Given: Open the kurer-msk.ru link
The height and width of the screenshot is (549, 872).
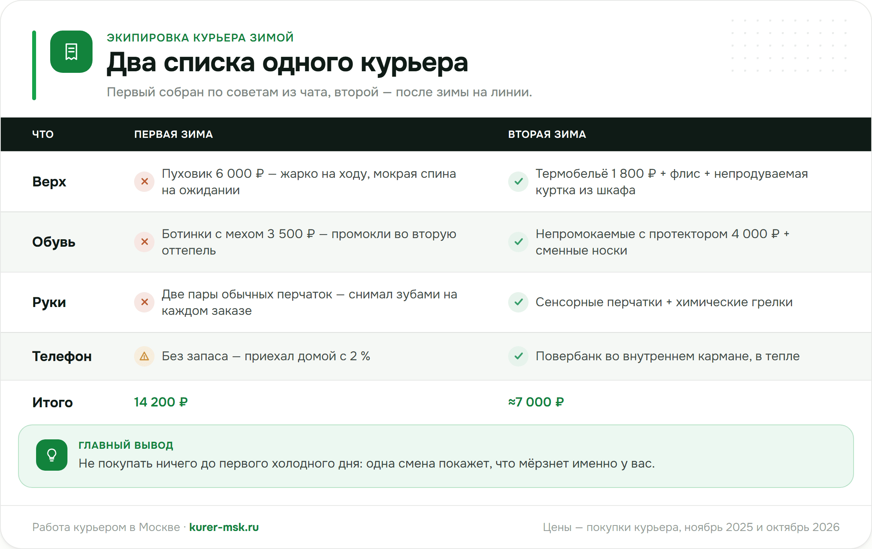Looking at the screenshot, I should coord(224,527).
